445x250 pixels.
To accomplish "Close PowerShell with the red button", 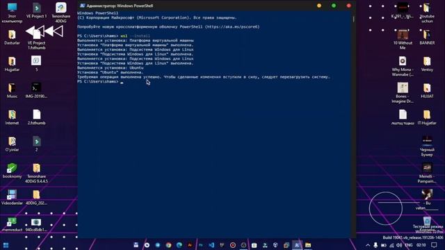I will click(x=349, y=6).
